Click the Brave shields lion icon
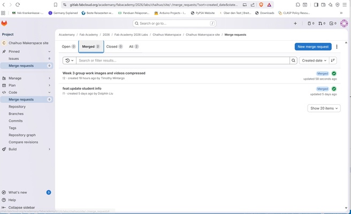Image resolution: width=351 pixels, height=214 pixels. [x=261, y=5]
